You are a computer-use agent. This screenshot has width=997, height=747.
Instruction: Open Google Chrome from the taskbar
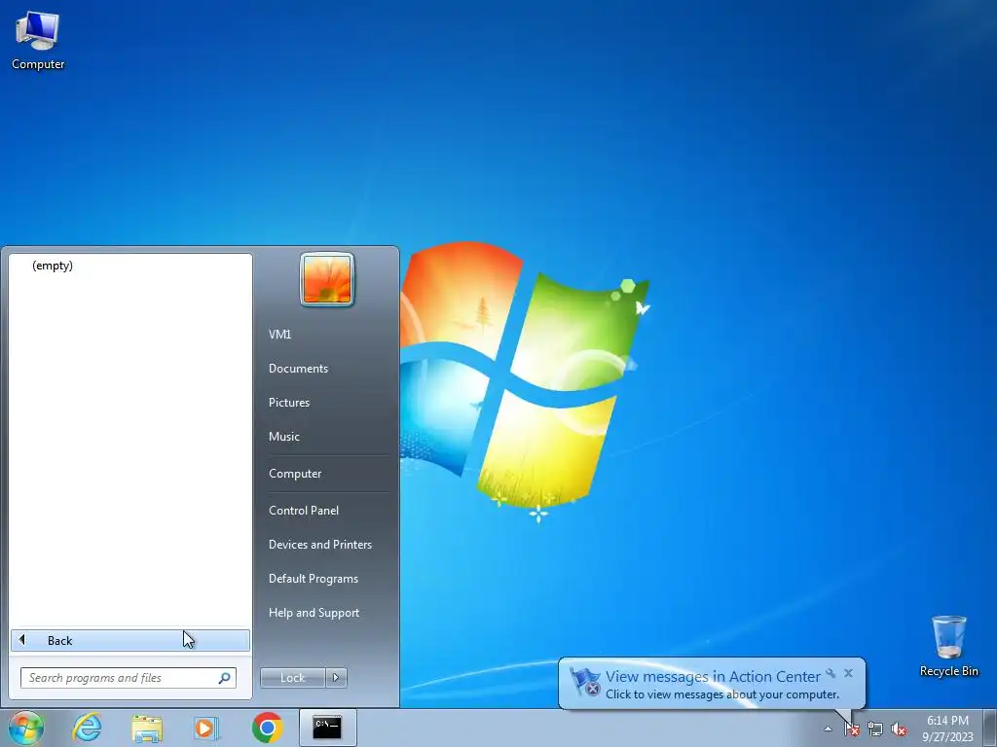point(267,728)
